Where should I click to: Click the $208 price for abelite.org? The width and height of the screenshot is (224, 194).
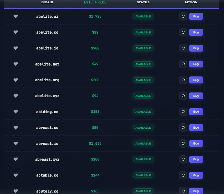[95, 80]
